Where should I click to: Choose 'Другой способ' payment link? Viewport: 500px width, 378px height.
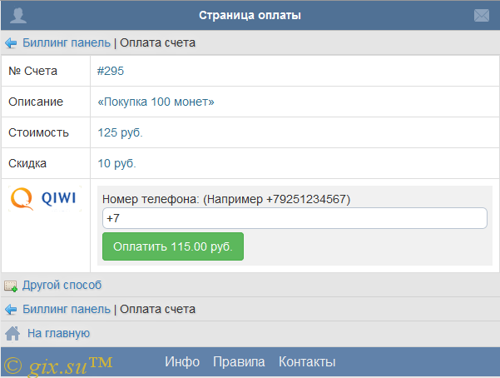pyautogui.click(x=62, y=285)
